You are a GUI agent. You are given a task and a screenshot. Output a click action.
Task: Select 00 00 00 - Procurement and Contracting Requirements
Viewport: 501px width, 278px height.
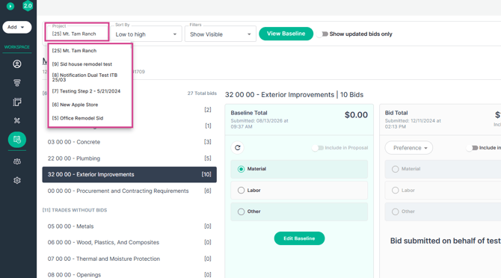coord(129,191)
